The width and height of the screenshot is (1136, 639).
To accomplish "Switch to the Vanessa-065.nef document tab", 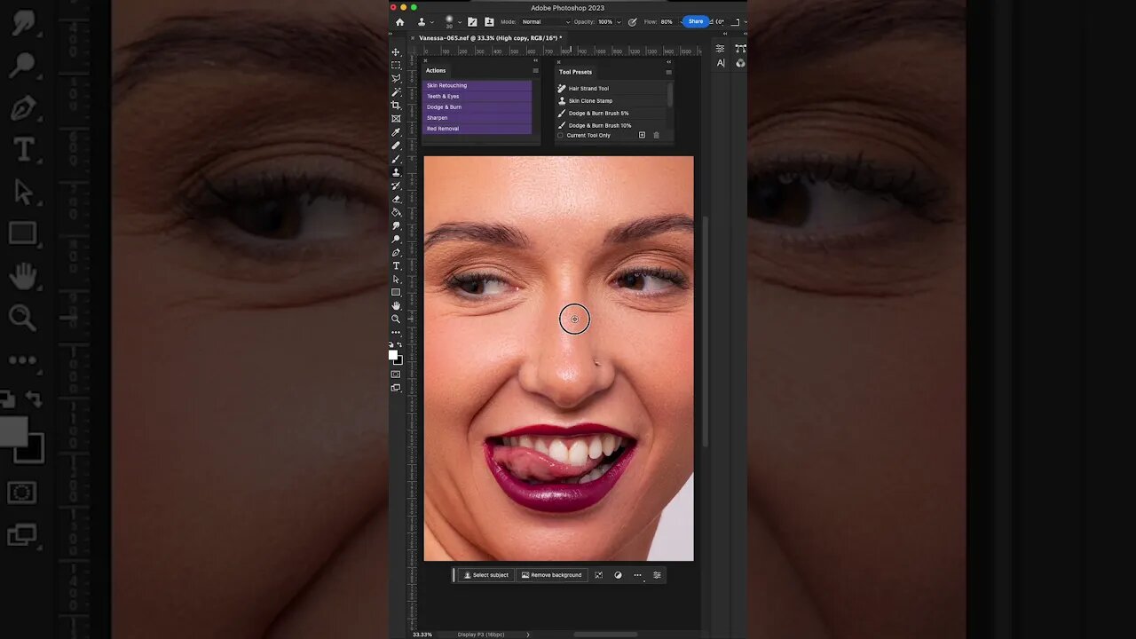I will click(x=489, y=38).
